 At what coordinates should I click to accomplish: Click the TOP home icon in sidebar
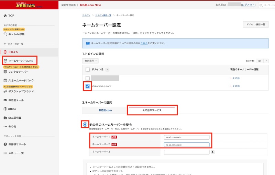coord(5,16)
